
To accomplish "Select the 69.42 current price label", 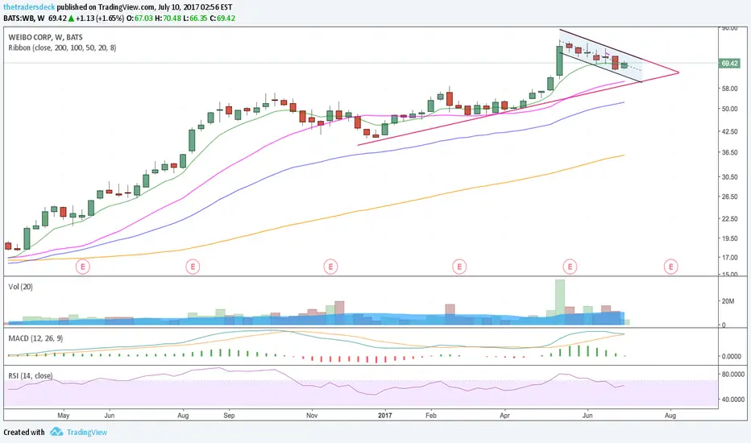I will 729,63.
